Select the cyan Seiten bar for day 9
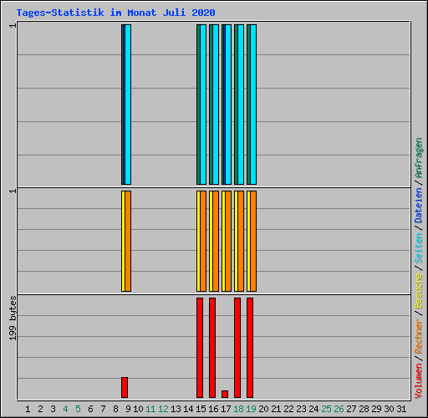 click(128, 104)
